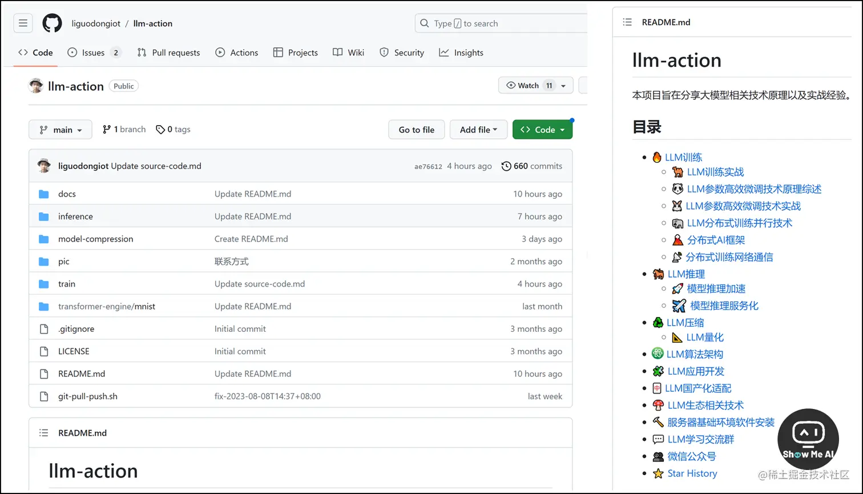
Task: Click the folder icon next to docs
Action: 44,194
